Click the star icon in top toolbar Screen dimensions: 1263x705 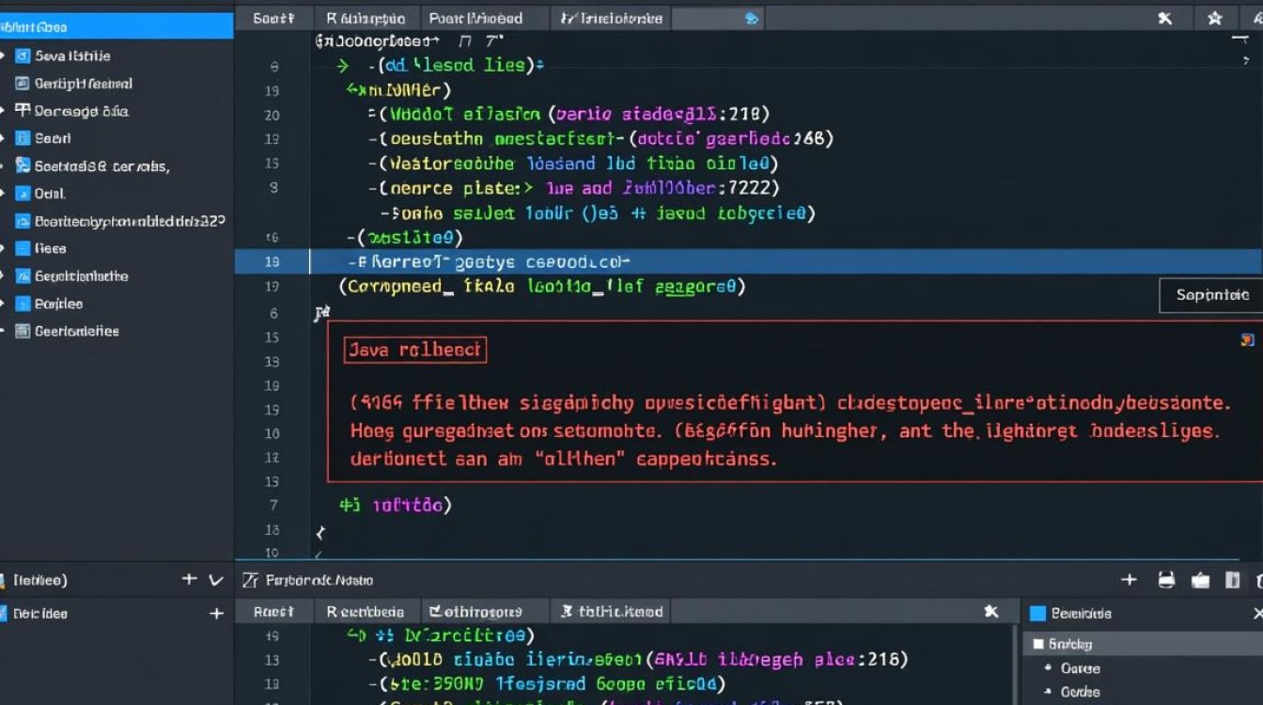coord(1215,18)
